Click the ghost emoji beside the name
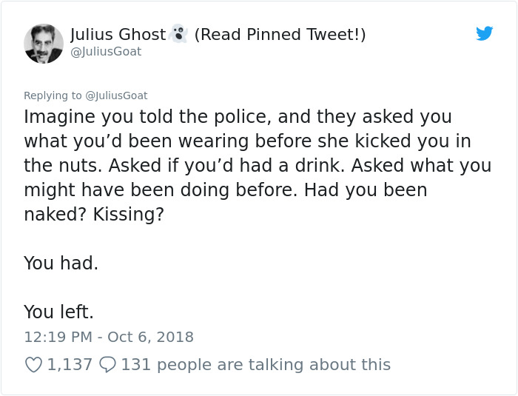The width and height of the screenshot is (518, 396). pyautogui.click(x=178, y=34)
